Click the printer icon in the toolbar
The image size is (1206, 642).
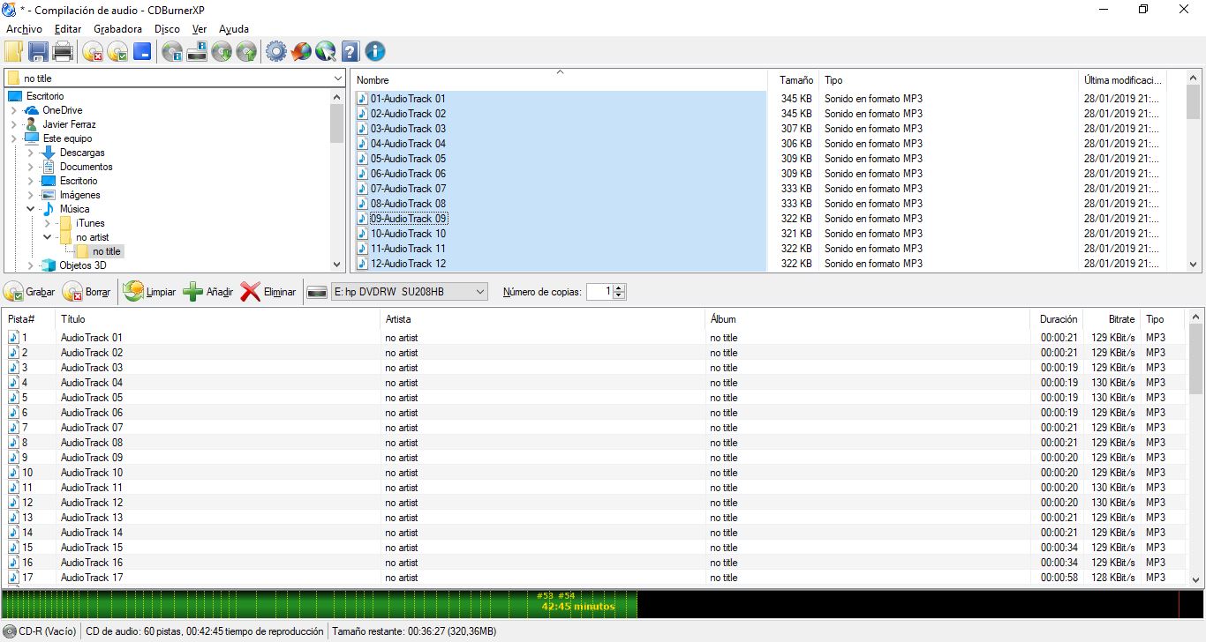(63, 52)
